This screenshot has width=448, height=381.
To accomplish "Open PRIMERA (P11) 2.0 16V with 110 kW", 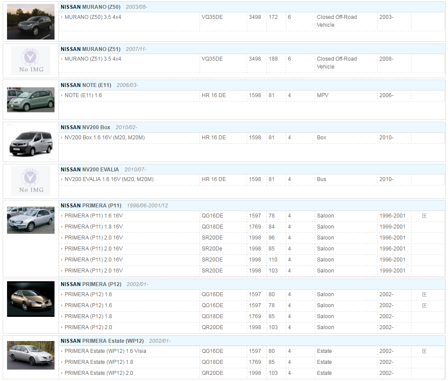I will tap(94, 260).
